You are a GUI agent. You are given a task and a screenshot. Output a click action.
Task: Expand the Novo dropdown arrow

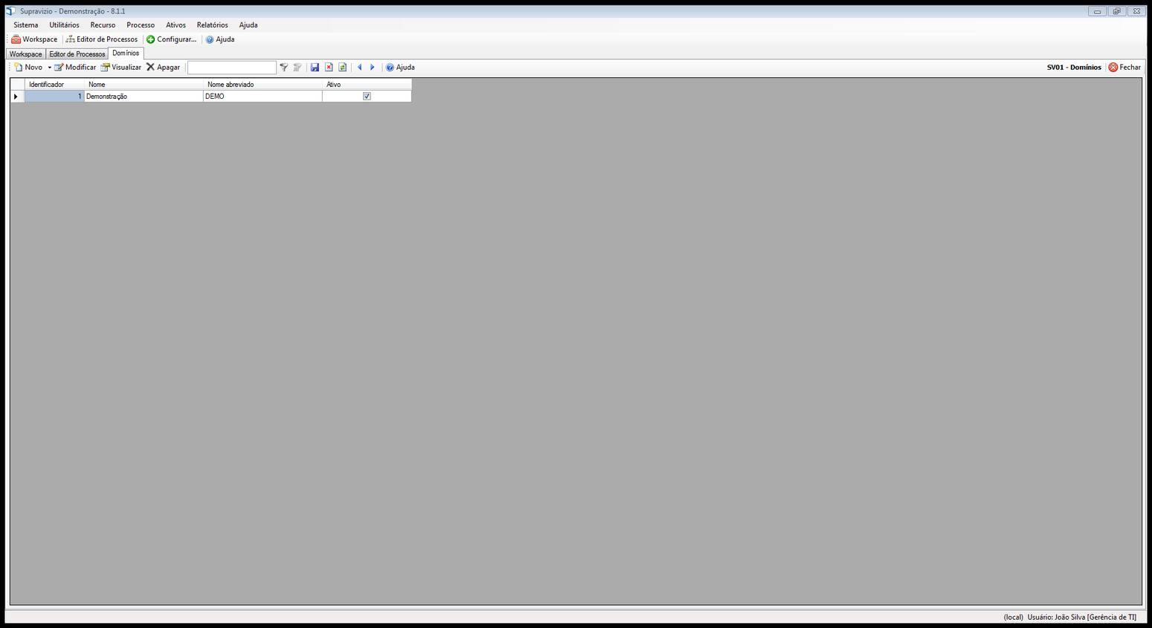coord(50,68)
